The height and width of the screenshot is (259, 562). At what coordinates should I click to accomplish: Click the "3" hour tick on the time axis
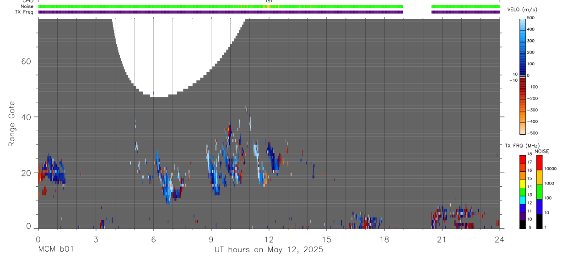click(x=96, y=239)
